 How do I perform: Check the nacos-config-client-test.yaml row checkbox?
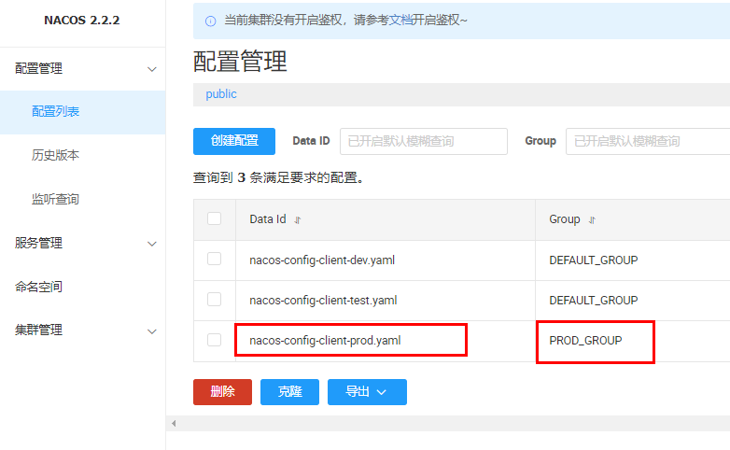(214, 299)
